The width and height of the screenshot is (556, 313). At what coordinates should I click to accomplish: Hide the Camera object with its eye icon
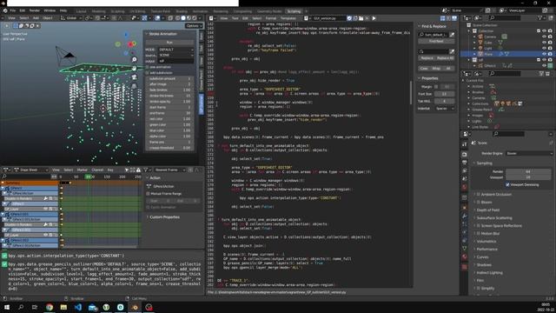(x=545, y=37)
